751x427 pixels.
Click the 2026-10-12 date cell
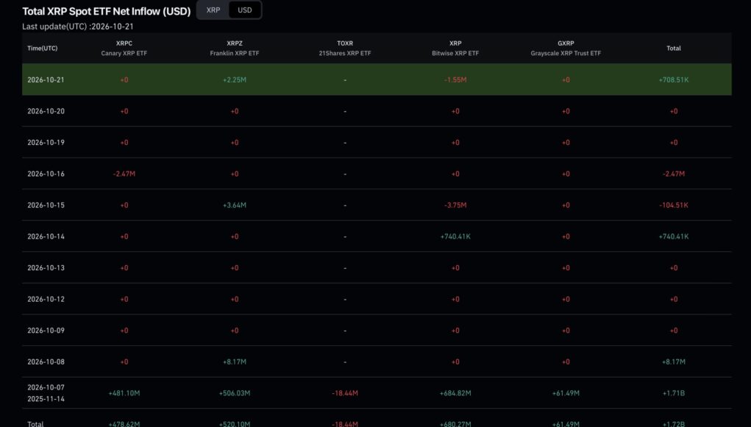(46, 299)
